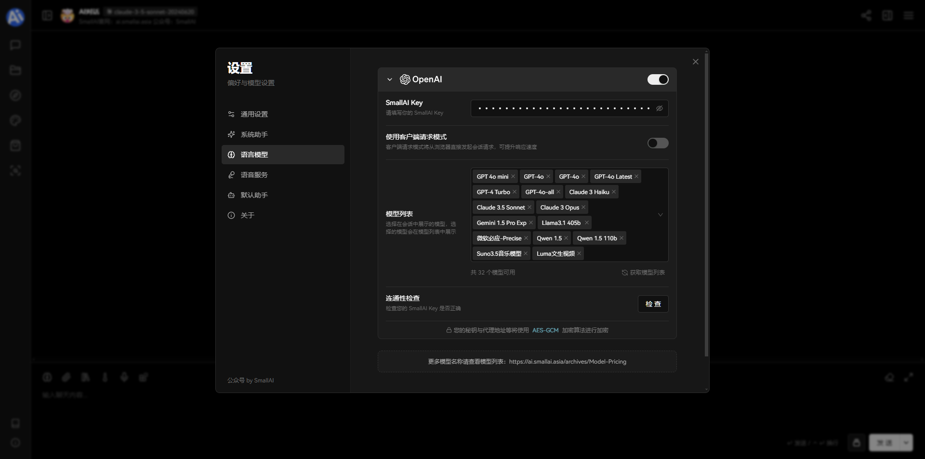Click the 检查 connectivity button
Viewport: 925px width, 459px height.
[x=653, y=304]
